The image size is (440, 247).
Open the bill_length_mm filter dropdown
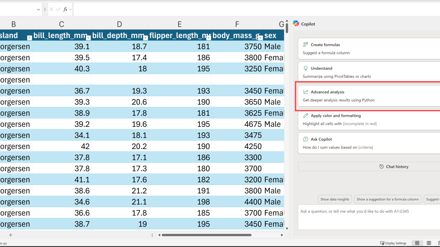(88, 38)
